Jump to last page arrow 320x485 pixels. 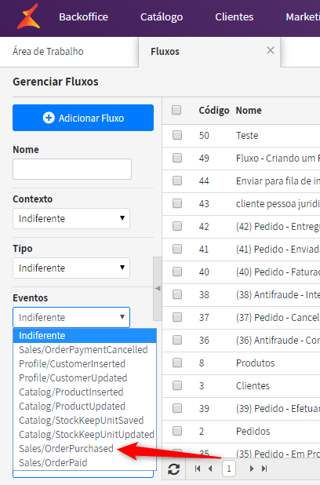point(264,469)
